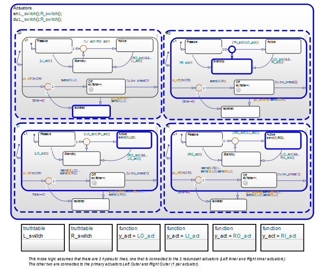
Task: Select the Active send(E,RO) state in RI
Action: [x=283, y=141]
